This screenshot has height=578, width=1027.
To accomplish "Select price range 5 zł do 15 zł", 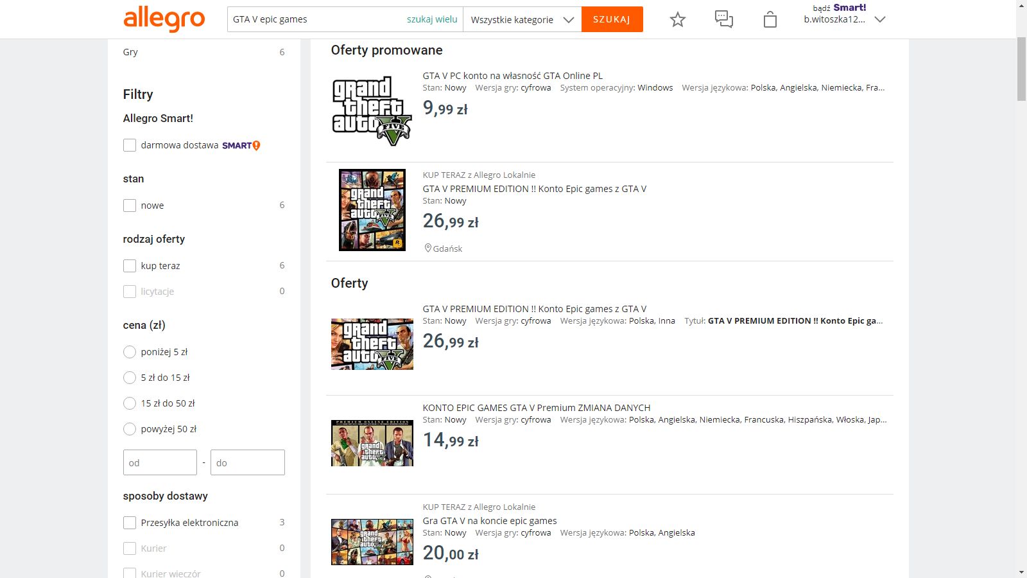I will click(x=130, y=378).
